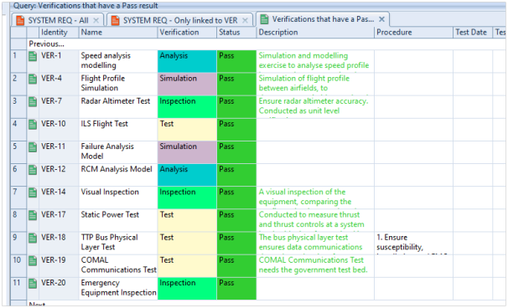
Task: Select the 'Static Power Test' name cell
Action: coord(118,220)
